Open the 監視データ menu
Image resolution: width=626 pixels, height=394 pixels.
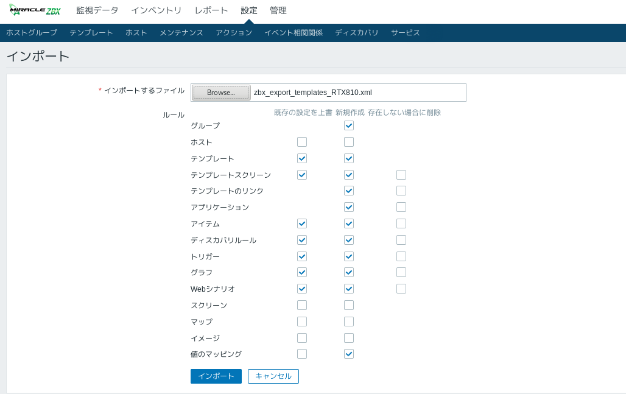pos(97,10)
